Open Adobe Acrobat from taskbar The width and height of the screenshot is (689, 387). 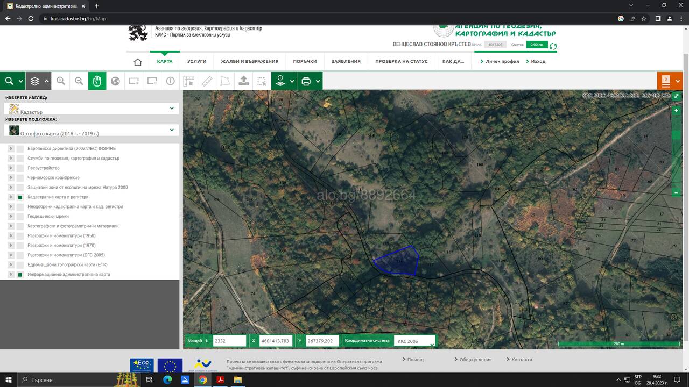pyautogui.click(x=220, y=379)
